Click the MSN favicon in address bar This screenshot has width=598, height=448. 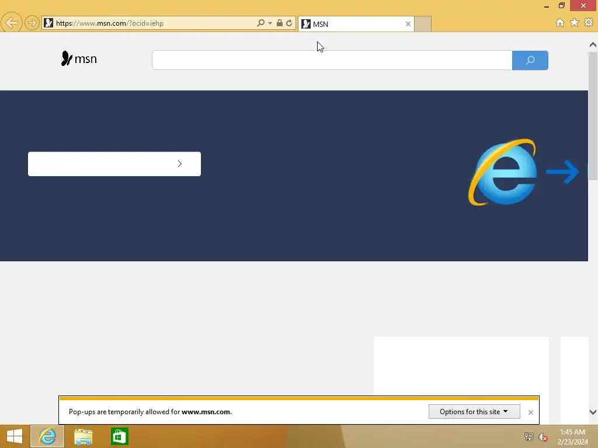tap(48, 23)
